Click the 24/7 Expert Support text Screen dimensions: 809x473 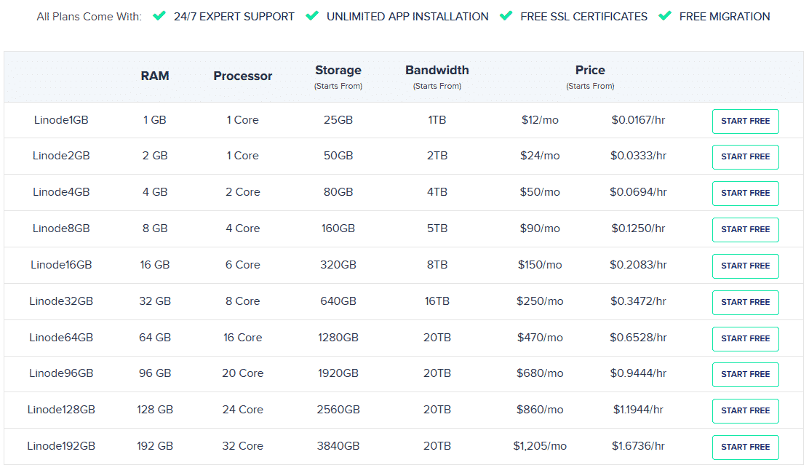tap(234, 17)
